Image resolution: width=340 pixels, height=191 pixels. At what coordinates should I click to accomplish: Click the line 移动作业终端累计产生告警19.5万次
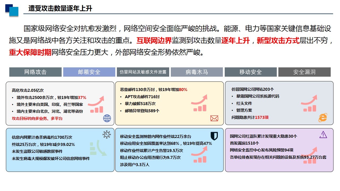[152, 150]
